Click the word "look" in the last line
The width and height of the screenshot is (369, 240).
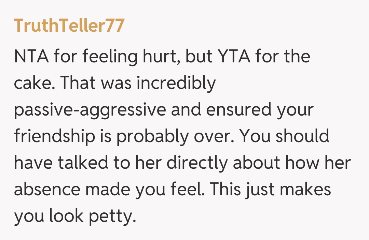click(x=65, y=216)
